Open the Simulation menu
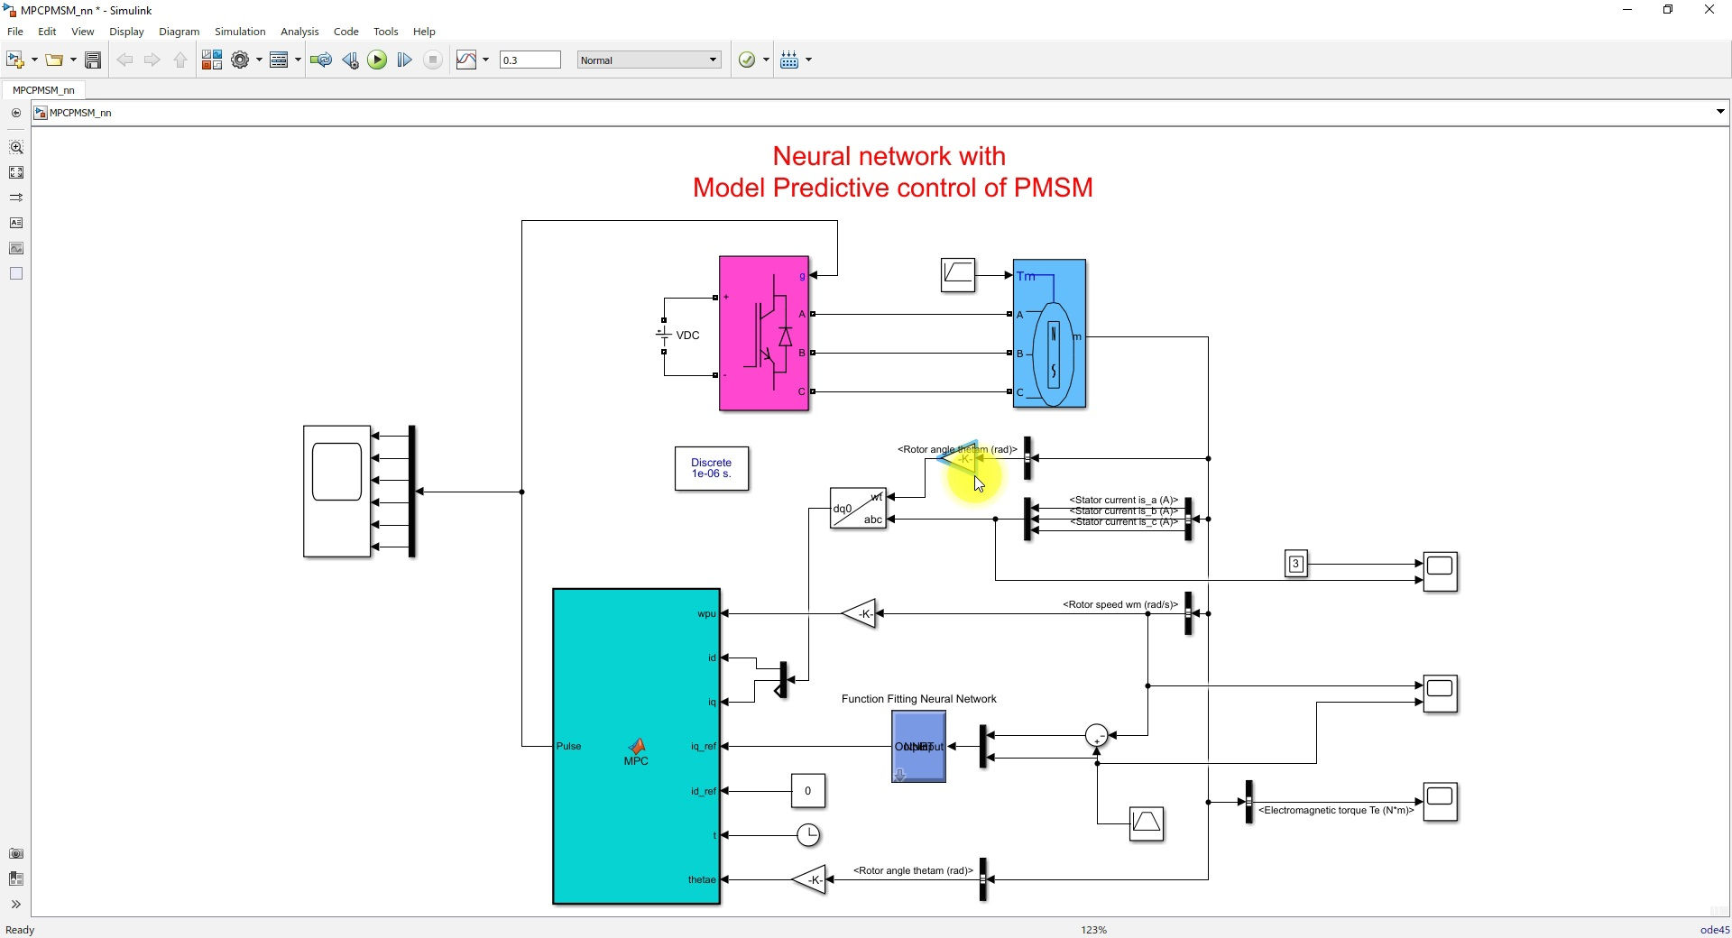 coord(239,31)
